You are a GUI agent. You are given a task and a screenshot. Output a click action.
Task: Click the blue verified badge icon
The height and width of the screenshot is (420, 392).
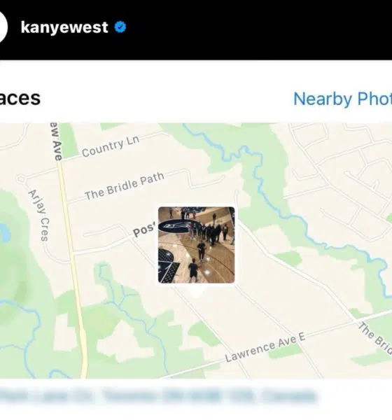(x=120, y=27)
